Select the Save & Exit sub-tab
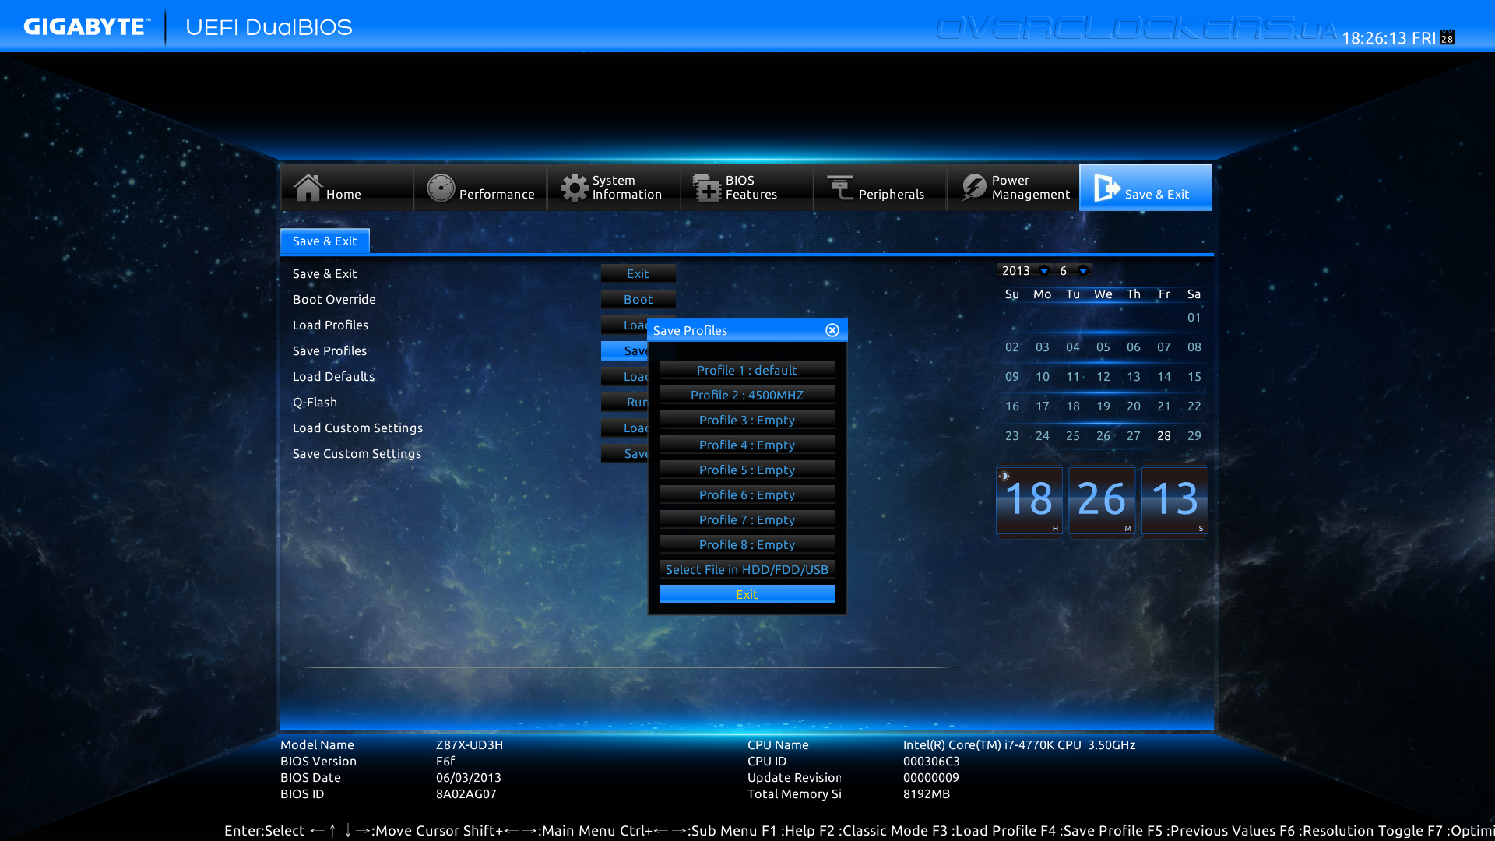 (x=325, y=241)
